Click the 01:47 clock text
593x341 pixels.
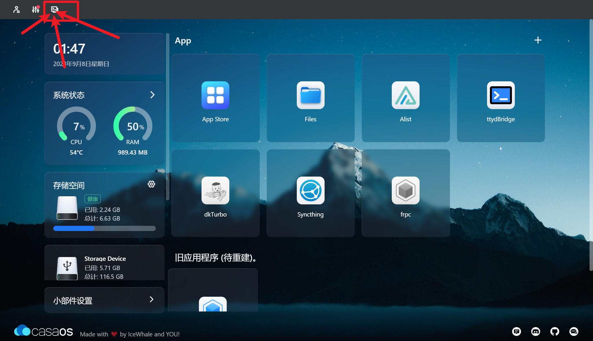coord(69,49)
